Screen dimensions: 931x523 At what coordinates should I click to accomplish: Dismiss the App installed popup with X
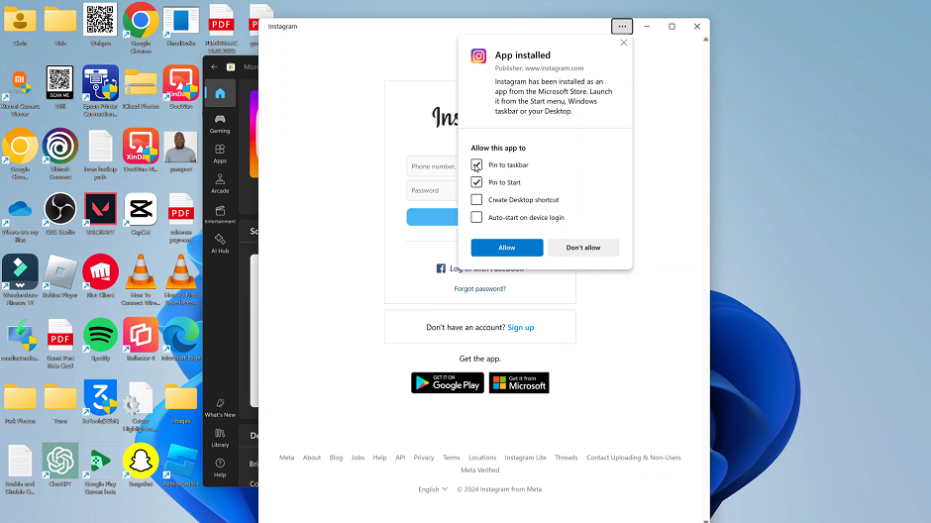pyautogui.click(x=623, y=43)
